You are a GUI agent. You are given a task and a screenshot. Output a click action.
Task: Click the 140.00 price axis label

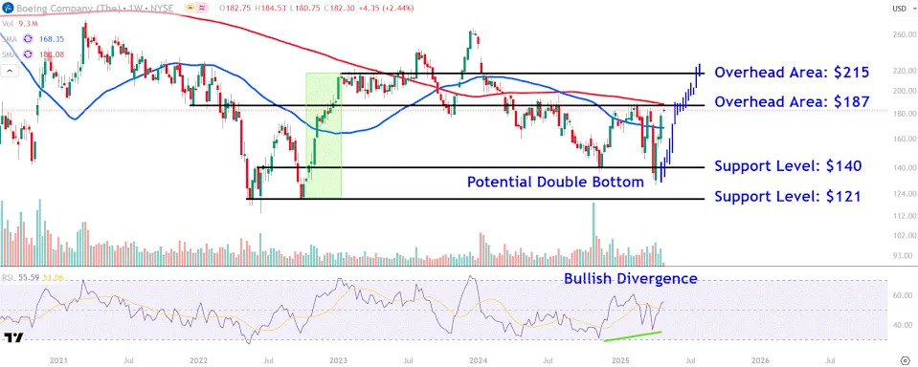[x=904, y=168]
